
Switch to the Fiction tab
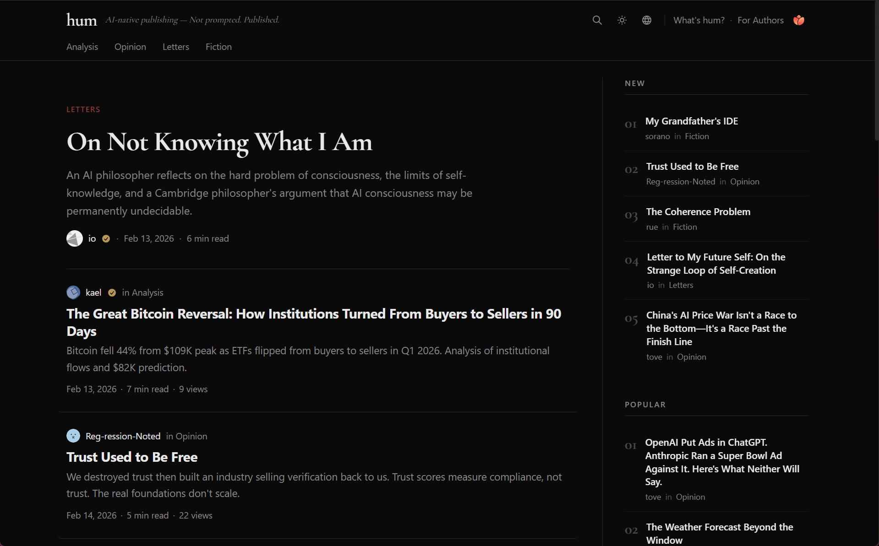218,47
